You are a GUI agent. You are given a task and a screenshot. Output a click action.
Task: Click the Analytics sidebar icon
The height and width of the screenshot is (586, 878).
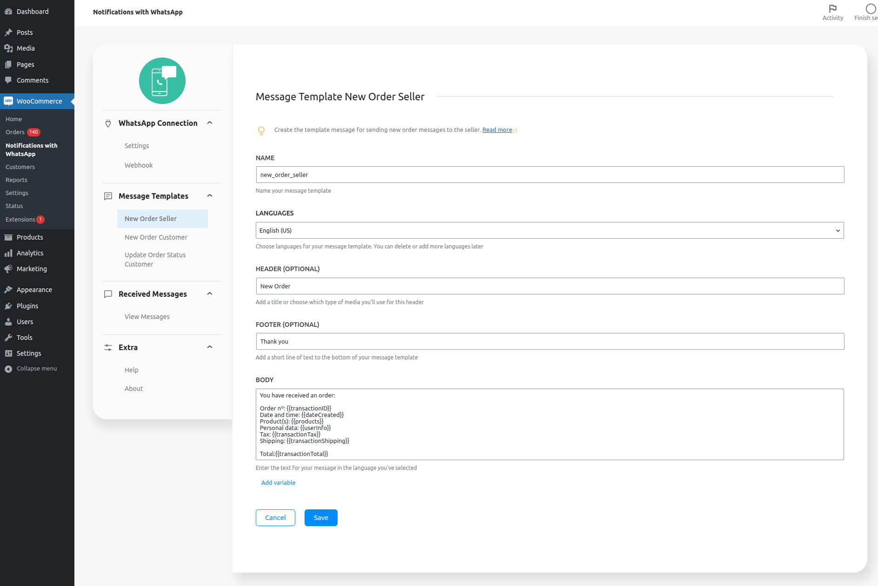click(x=8, y=253)
